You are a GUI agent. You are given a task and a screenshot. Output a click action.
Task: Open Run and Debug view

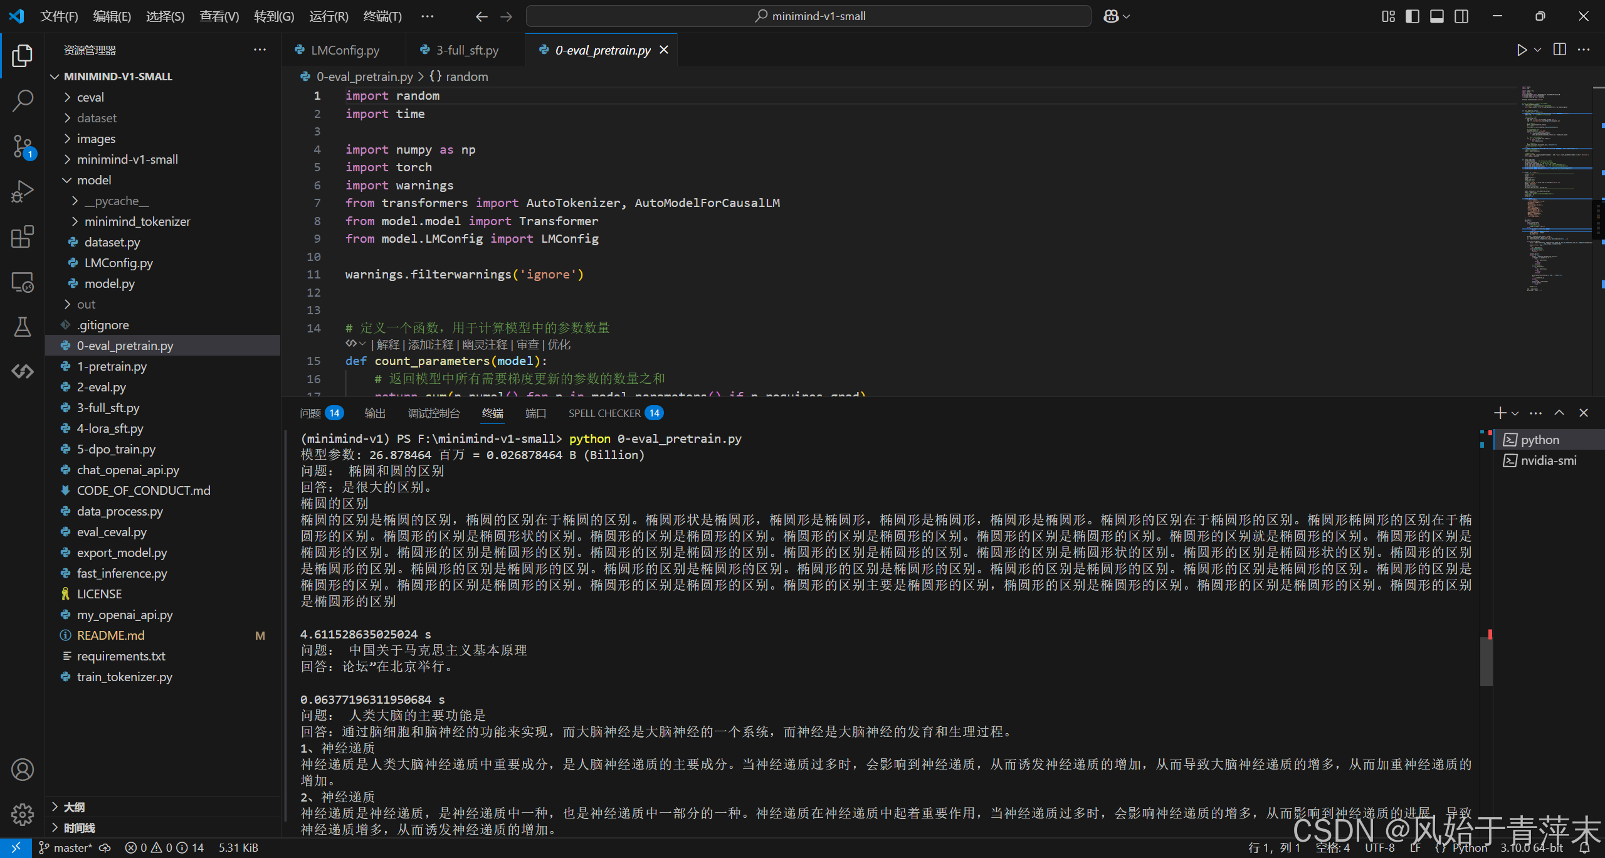23,191
